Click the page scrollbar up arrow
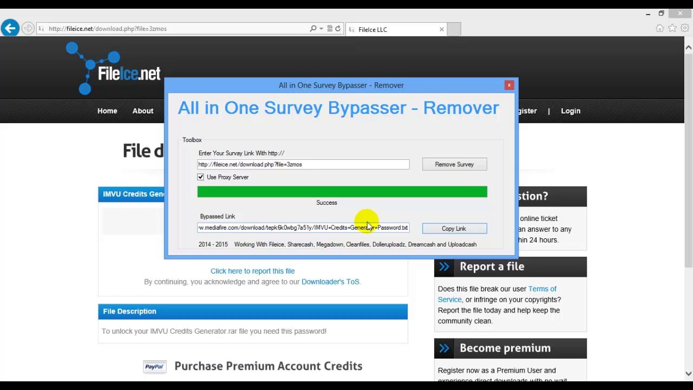Image resolution: width=693 pixels, height=390 pixels. 688,48
